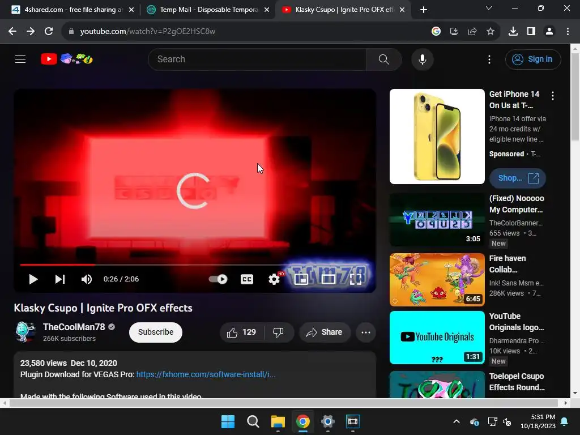The height and width of the screenshot is (435, 580).
Task: Open Chrome profile menu
Action: click(549, 32)
